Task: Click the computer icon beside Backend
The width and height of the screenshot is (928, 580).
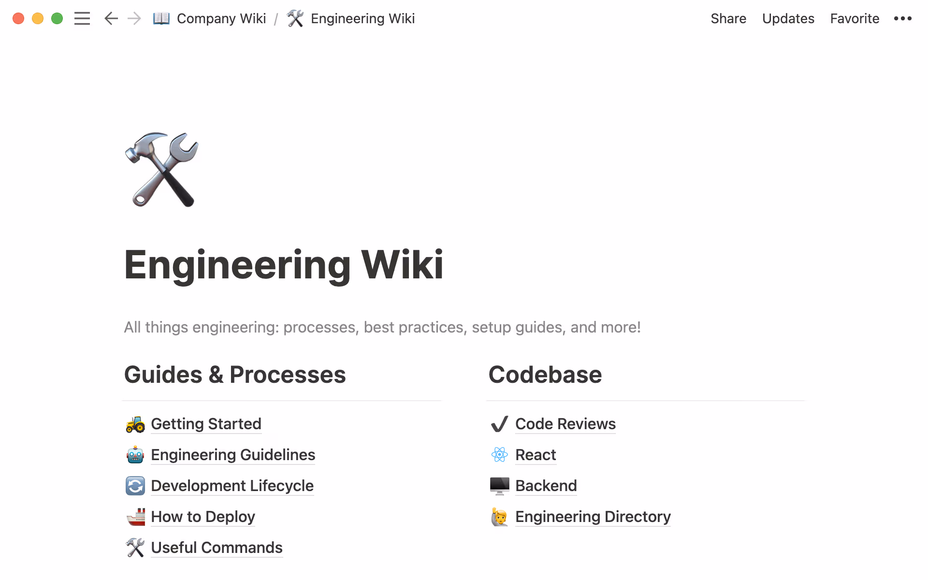Action: [x=499, y=486]
